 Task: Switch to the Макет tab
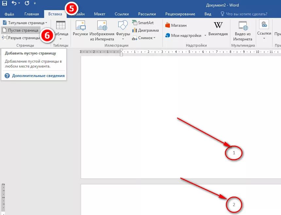[100, 14]
